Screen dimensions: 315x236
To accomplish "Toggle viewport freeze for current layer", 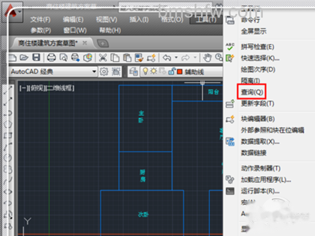I will (163, 71).
